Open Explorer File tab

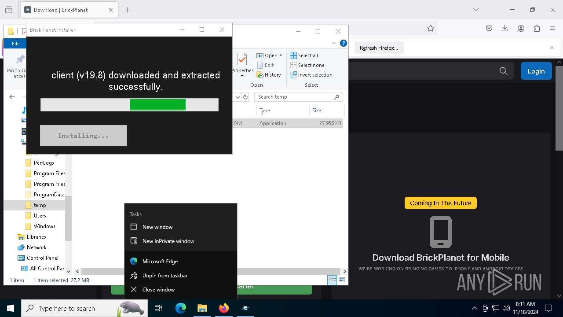click(16, 44)
